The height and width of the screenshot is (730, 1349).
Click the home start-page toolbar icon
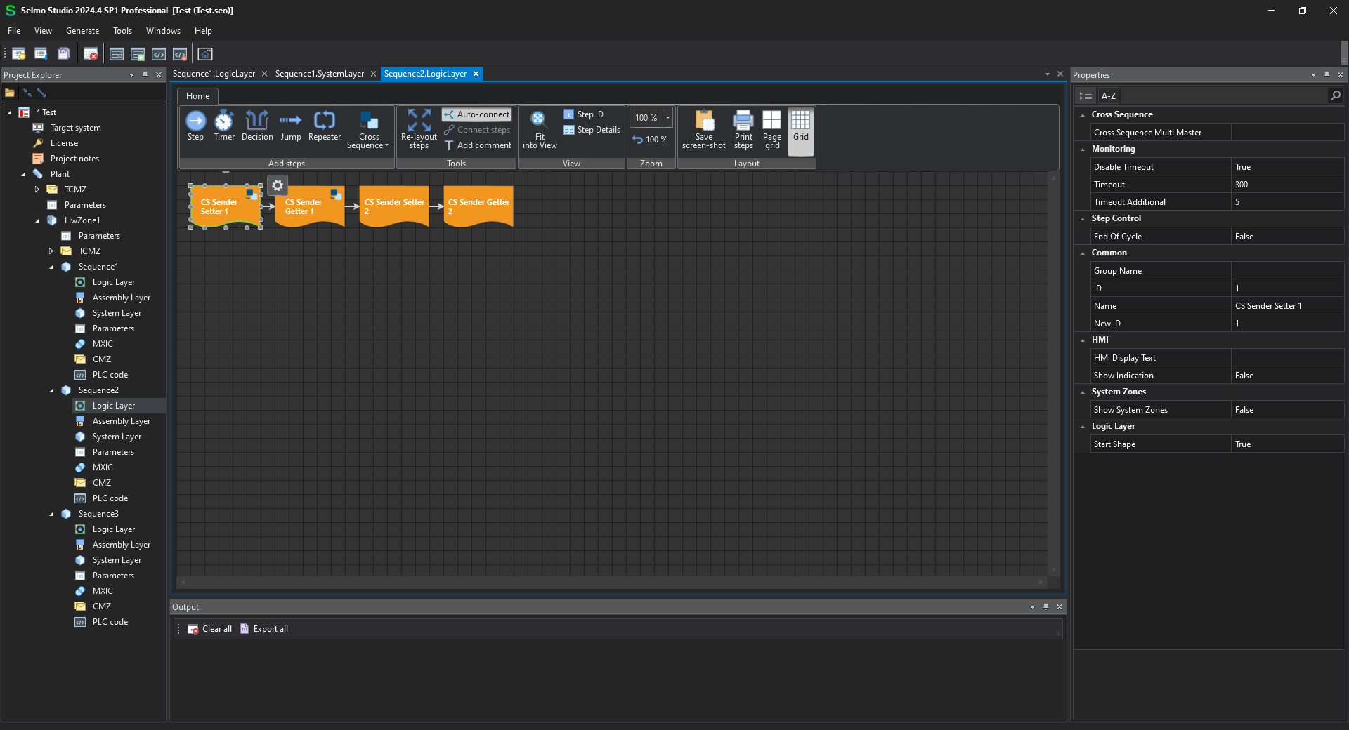205,54
